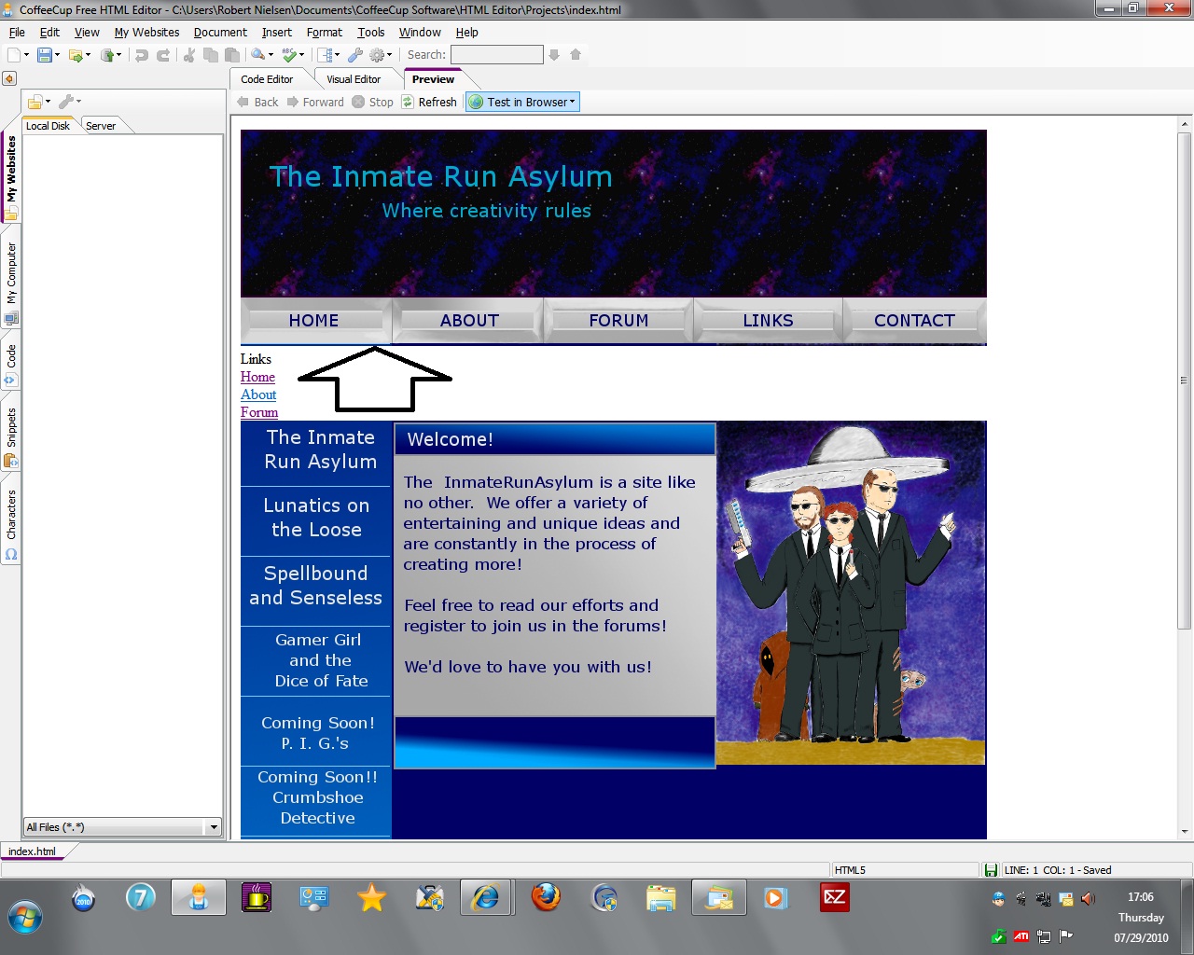Click search previous up arrow icon
This screenshot has width=1194, height=955.
[576, 55]
